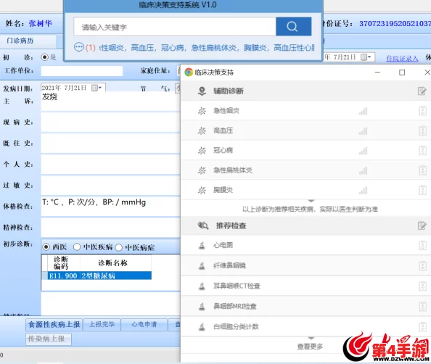431x364 pixels.
Task: Click the clipboard icon in 急性咽炎 row
Action: tap(423, 111)
